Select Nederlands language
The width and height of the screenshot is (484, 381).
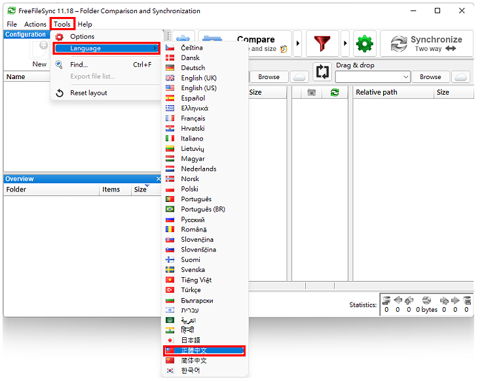coord(205,169)
